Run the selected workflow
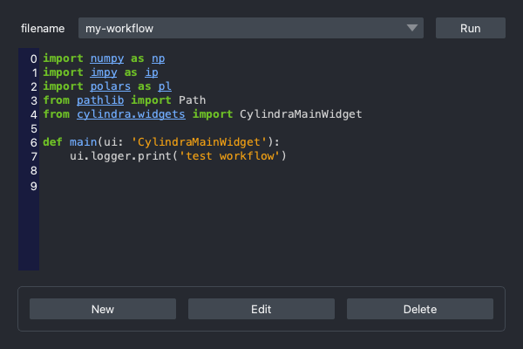523x349 pixels. (471, 28)
